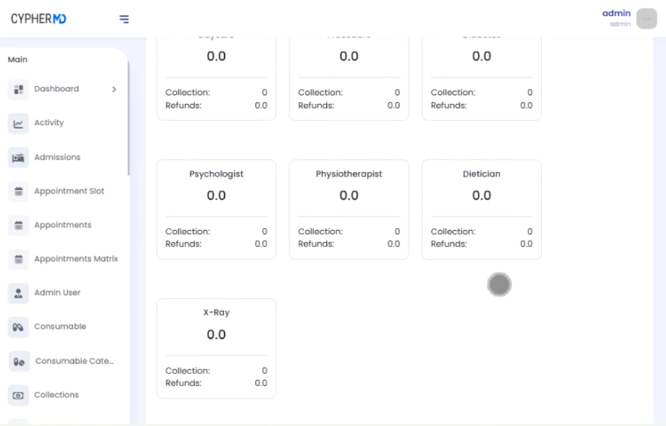
Task: Click the Activity chart icon
Action: (18, 123)
